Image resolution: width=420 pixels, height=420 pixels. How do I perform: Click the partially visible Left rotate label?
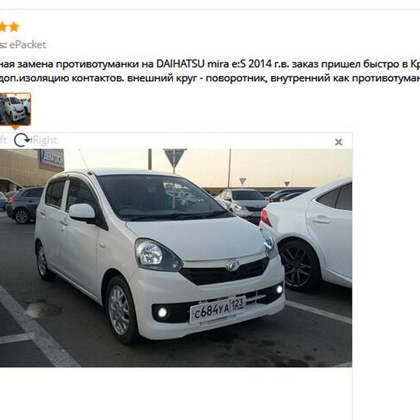(3, 140)
